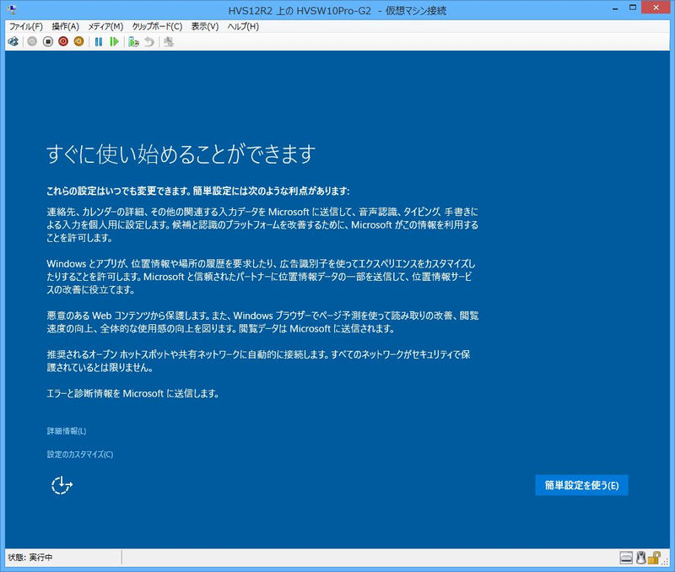675x572 pixels.
Task: Open the 操作(A) menu
Action: coord(66,27)
